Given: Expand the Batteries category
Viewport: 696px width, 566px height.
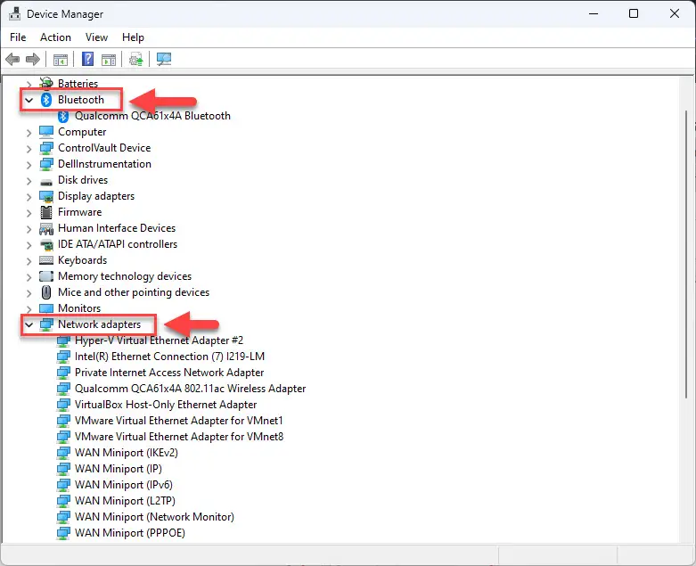Looking at the screenshot, I should coord(29,84).
